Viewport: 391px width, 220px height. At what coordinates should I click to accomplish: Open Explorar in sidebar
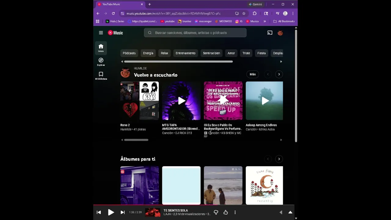tap(101, 62)
